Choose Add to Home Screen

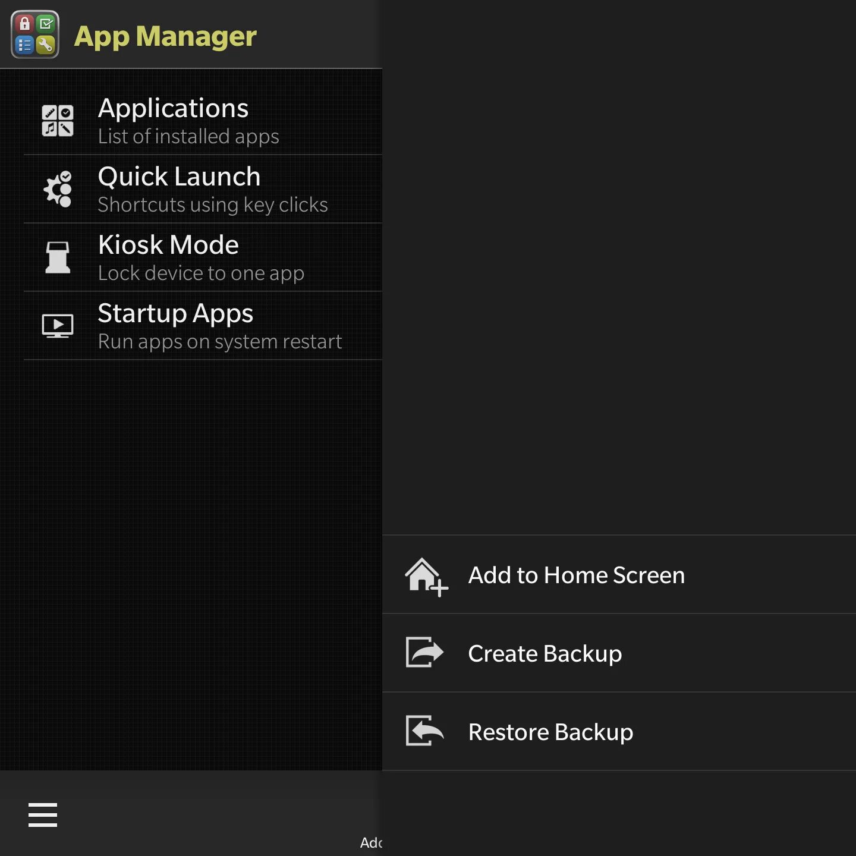tap(619, 575)
